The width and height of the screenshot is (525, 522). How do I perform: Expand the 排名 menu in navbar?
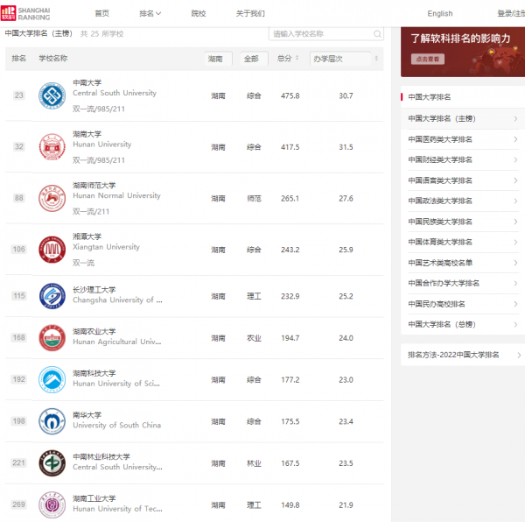150,13
